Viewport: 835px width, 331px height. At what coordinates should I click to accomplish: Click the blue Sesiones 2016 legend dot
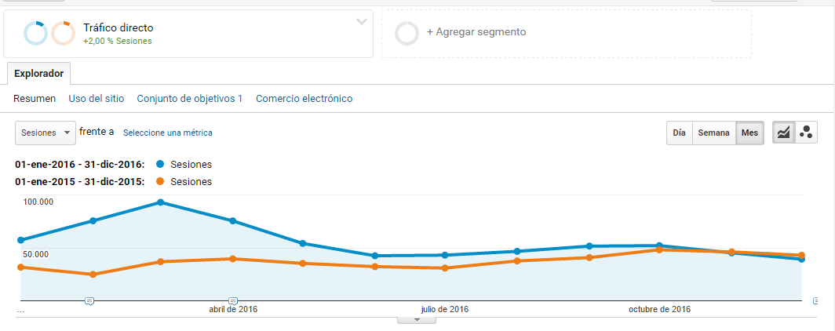[x=160, y=165]
